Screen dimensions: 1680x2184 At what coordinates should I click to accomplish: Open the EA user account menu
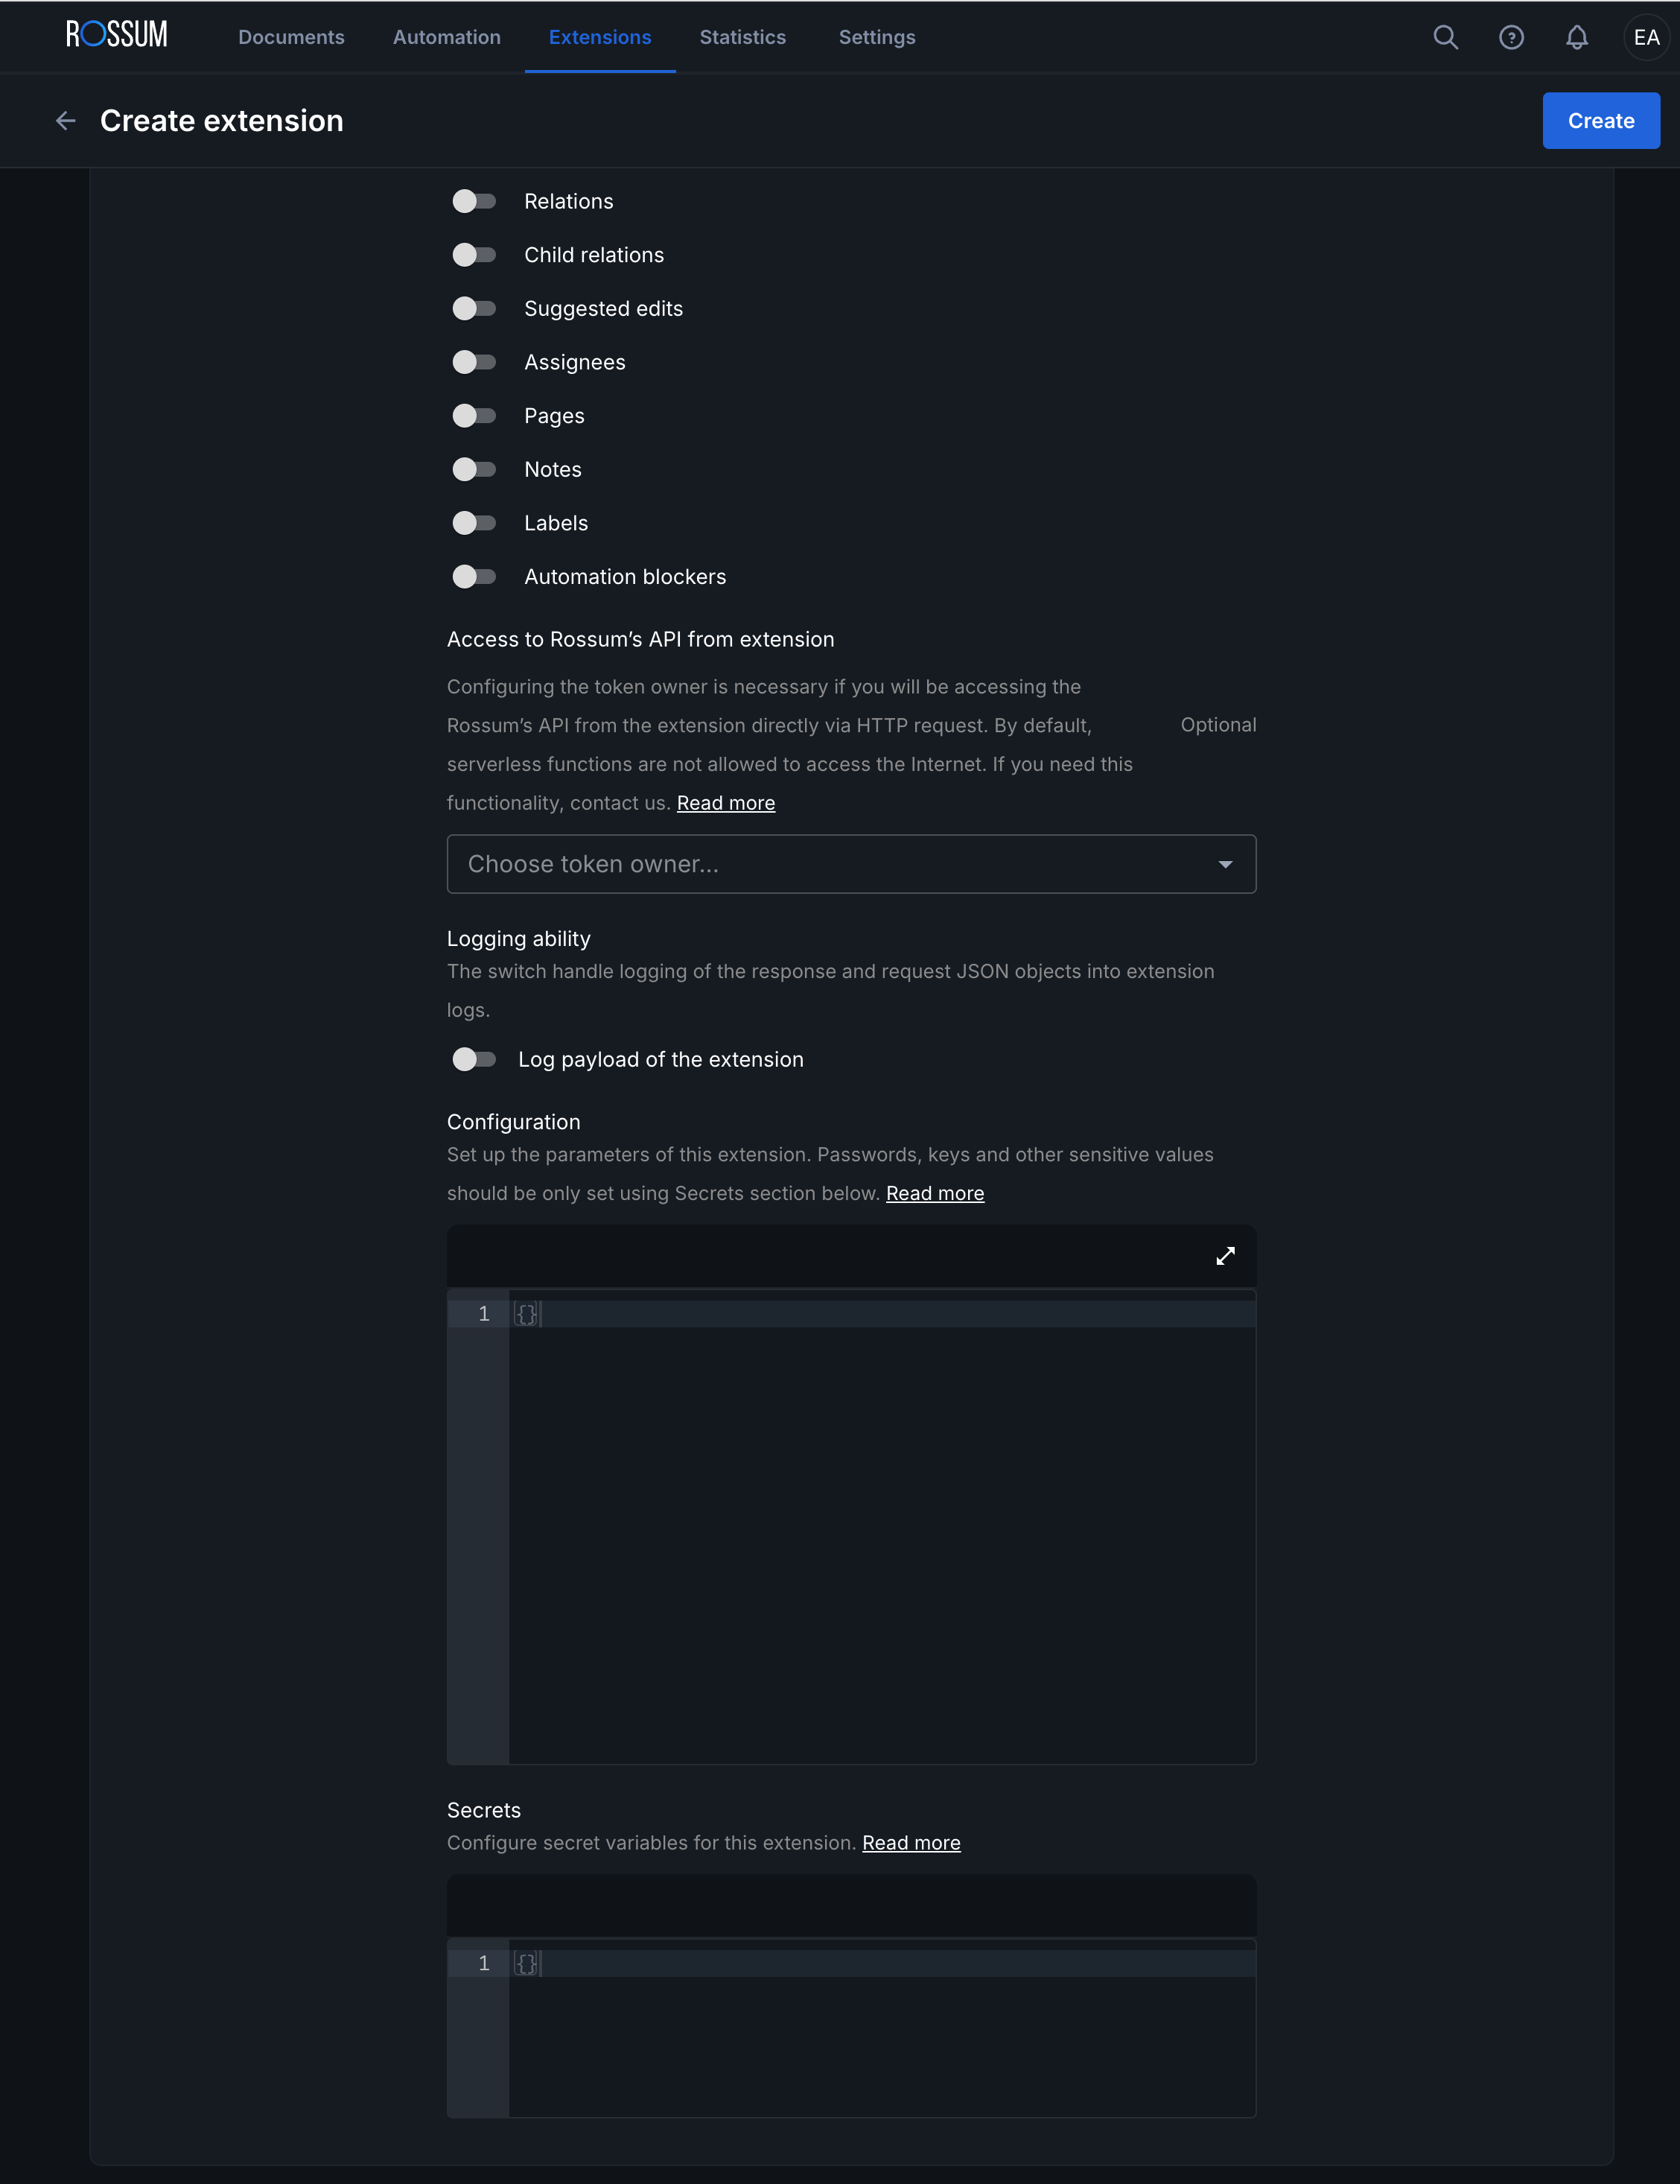coord(1645,38)
